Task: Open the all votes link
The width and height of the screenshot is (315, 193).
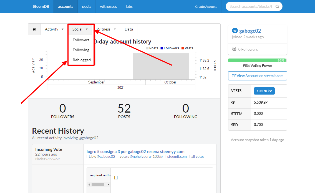Action: [x=198, y=156]
